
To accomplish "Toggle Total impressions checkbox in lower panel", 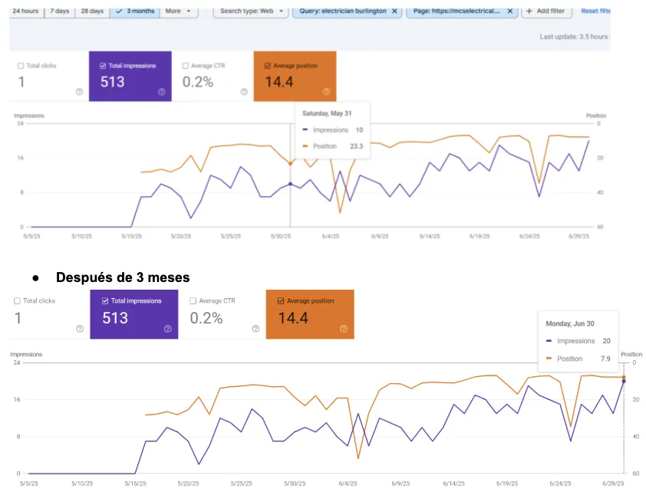I will pyautogui.click(x=105, y=301).
